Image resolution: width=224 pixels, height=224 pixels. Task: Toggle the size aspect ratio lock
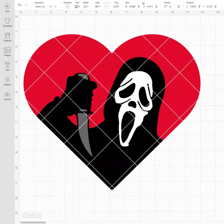click(x=143, y=3)
